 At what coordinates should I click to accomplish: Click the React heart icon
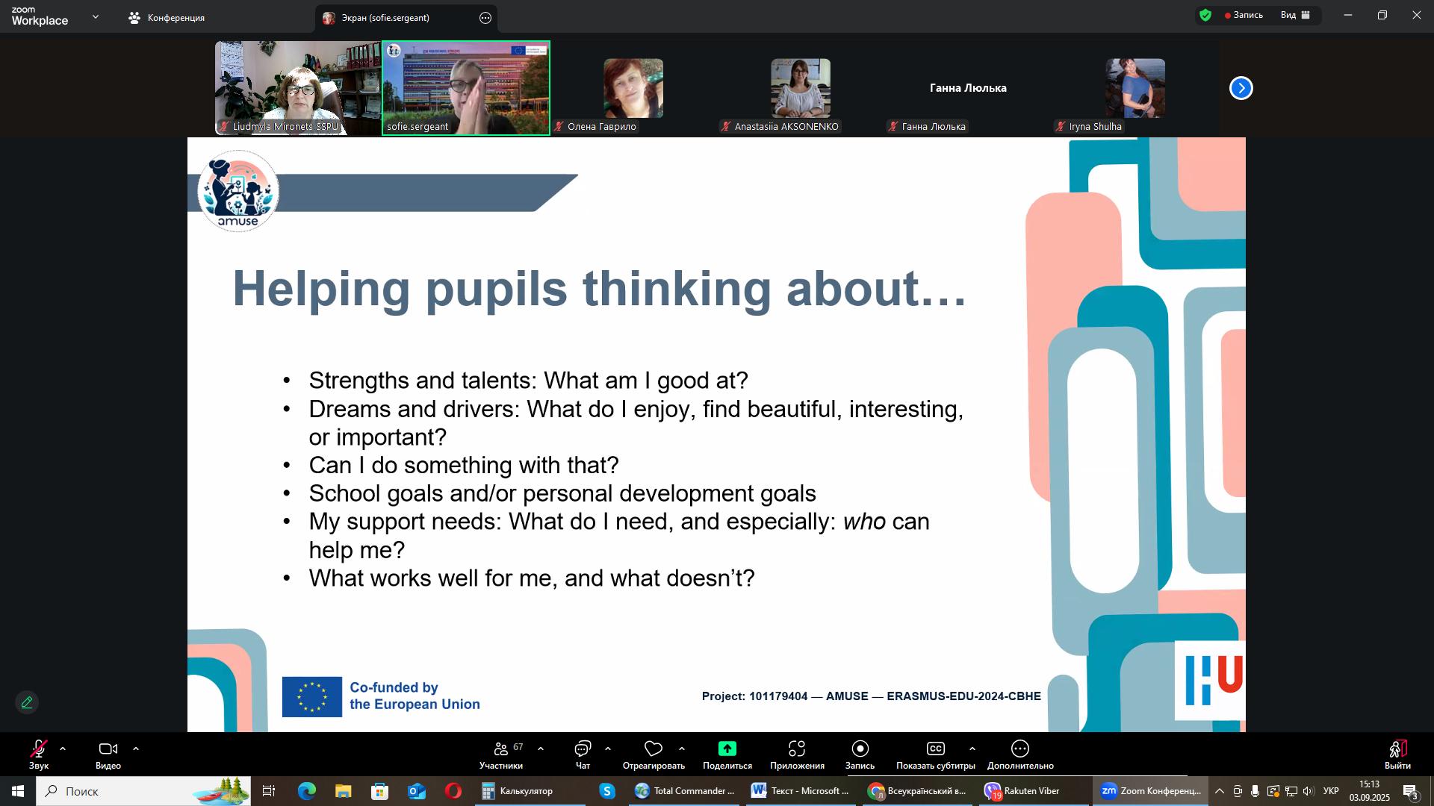tap(654, 749)
